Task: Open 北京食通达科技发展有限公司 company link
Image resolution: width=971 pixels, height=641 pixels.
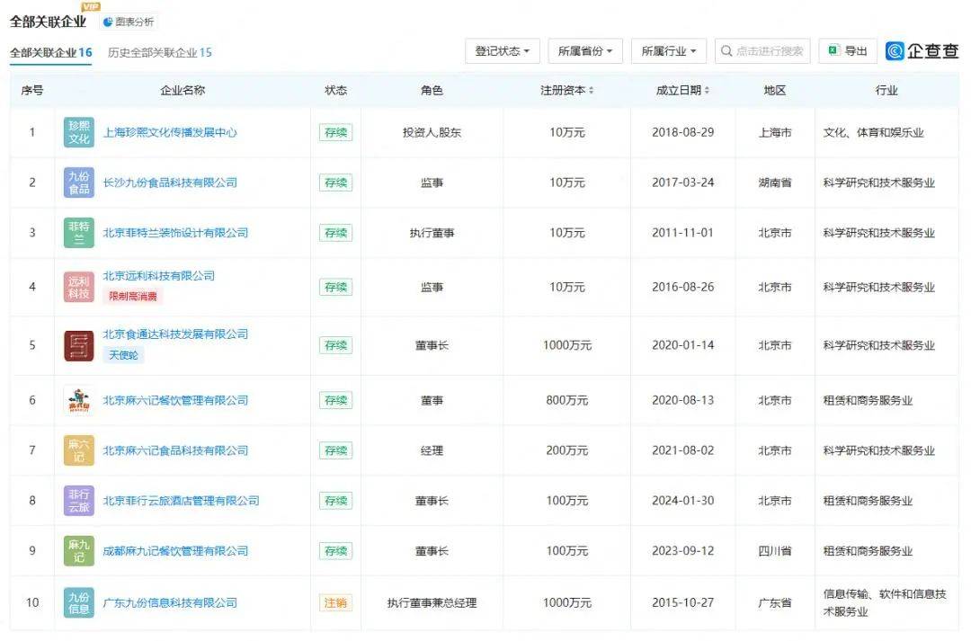Action: point(175,334)
